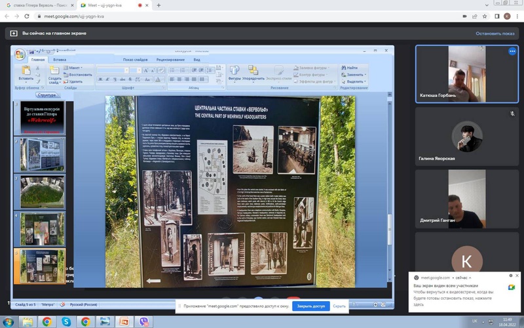Screen dimensions: 524x328
Task: Click the Скрыть link in sharing bar
Action: pyautogui.click(x=339, y=306)
